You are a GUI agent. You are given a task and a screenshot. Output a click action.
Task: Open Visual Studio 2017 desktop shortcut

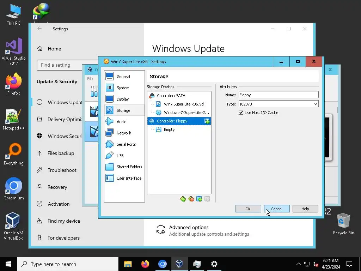[13, 52]
